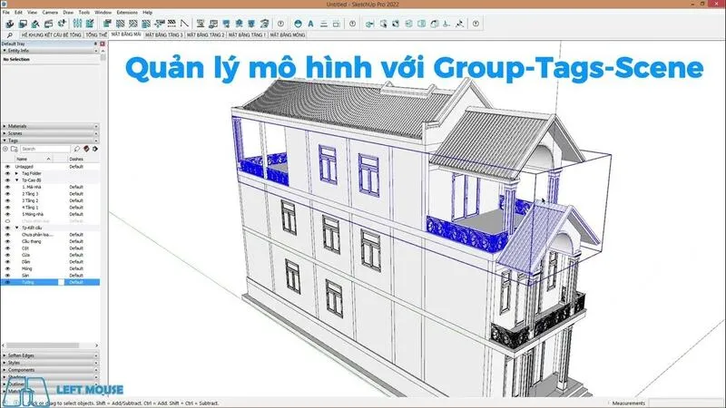Hide the 1. Mái nhà tag
The width and height of the screenshot is (726, 408).
[7, 187]
